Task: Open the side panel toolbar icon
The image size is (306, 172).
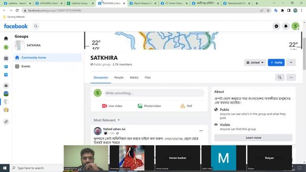Action: tap(289, 11)
